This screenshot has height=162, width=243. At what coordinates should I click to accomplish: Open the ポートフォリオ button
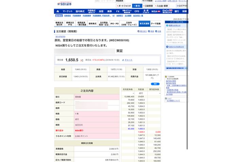(123, 6)
